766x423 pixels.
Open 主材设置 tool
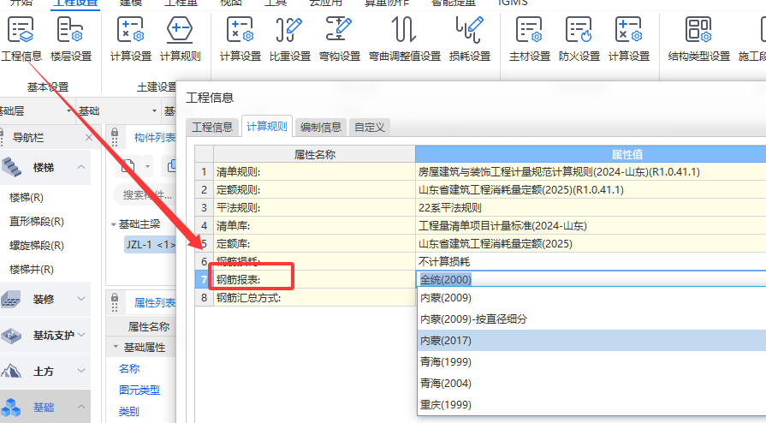tap(530, 39)
